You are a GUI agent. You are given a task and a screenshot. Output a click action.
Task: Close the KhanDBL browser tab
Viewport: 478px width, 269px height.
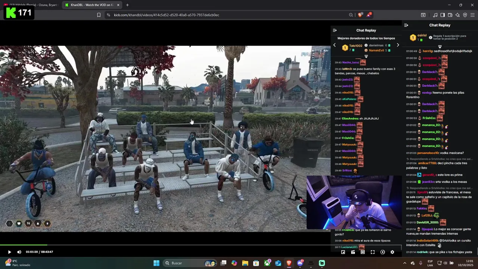tap(118, 5)
